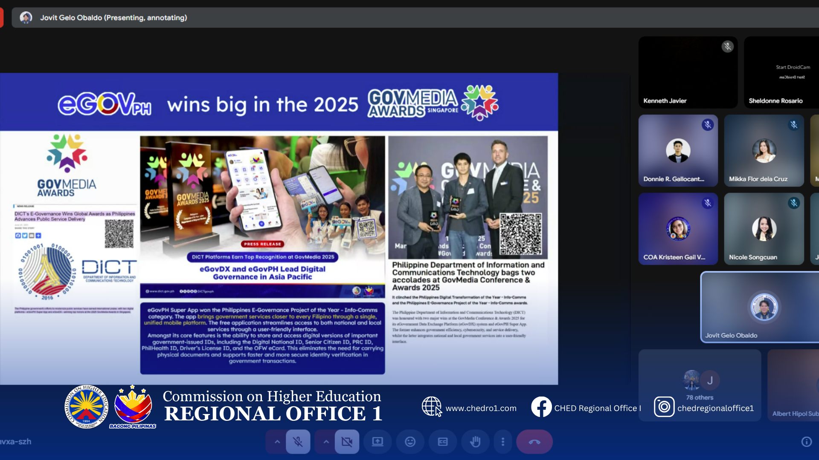
Task: Select Kenneth Javier's video tile
Action: coord(688,72)
